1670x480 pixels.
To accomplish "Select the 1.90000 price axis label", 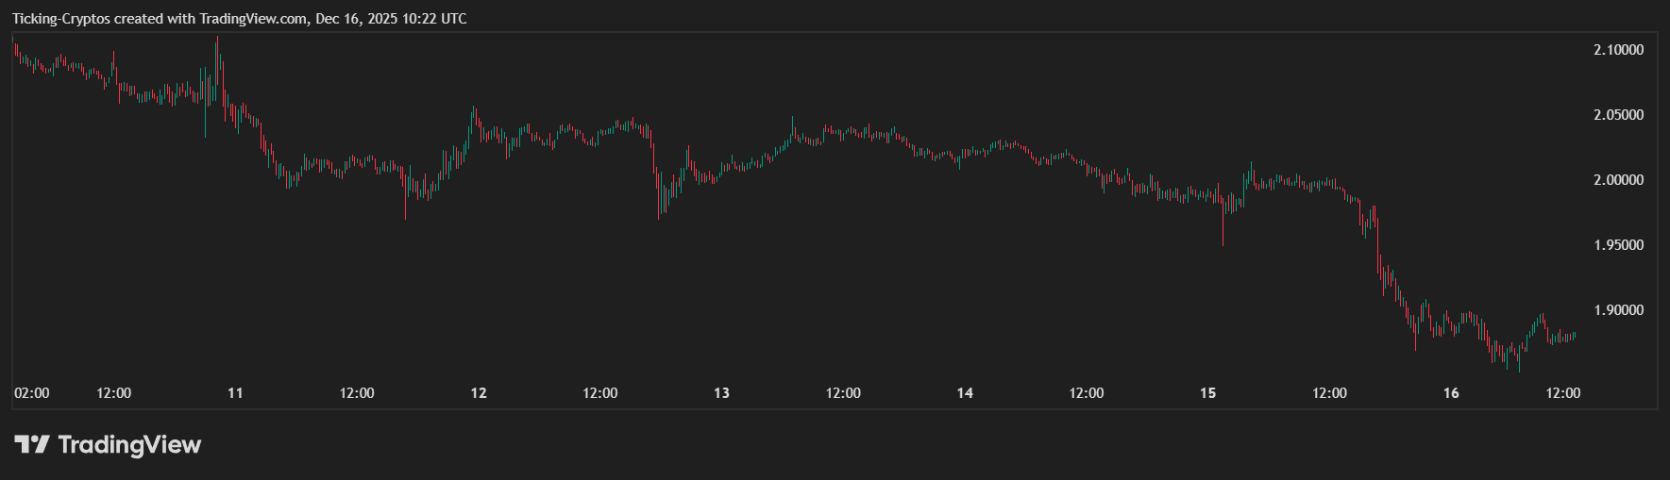I will [x=1618, y=310].
